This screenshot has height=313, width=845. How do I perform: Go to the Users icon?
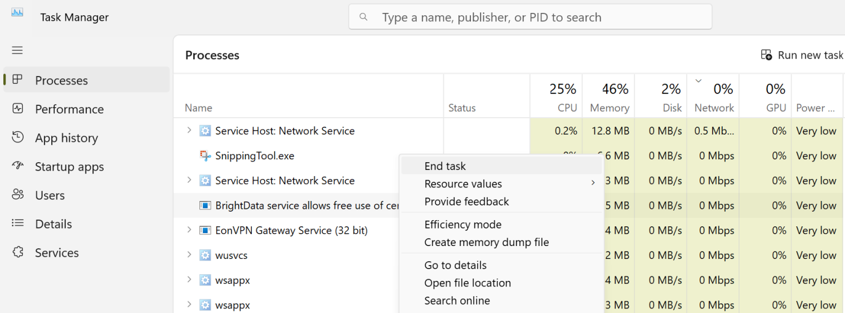pyautogui.click(x=17, y=195)
